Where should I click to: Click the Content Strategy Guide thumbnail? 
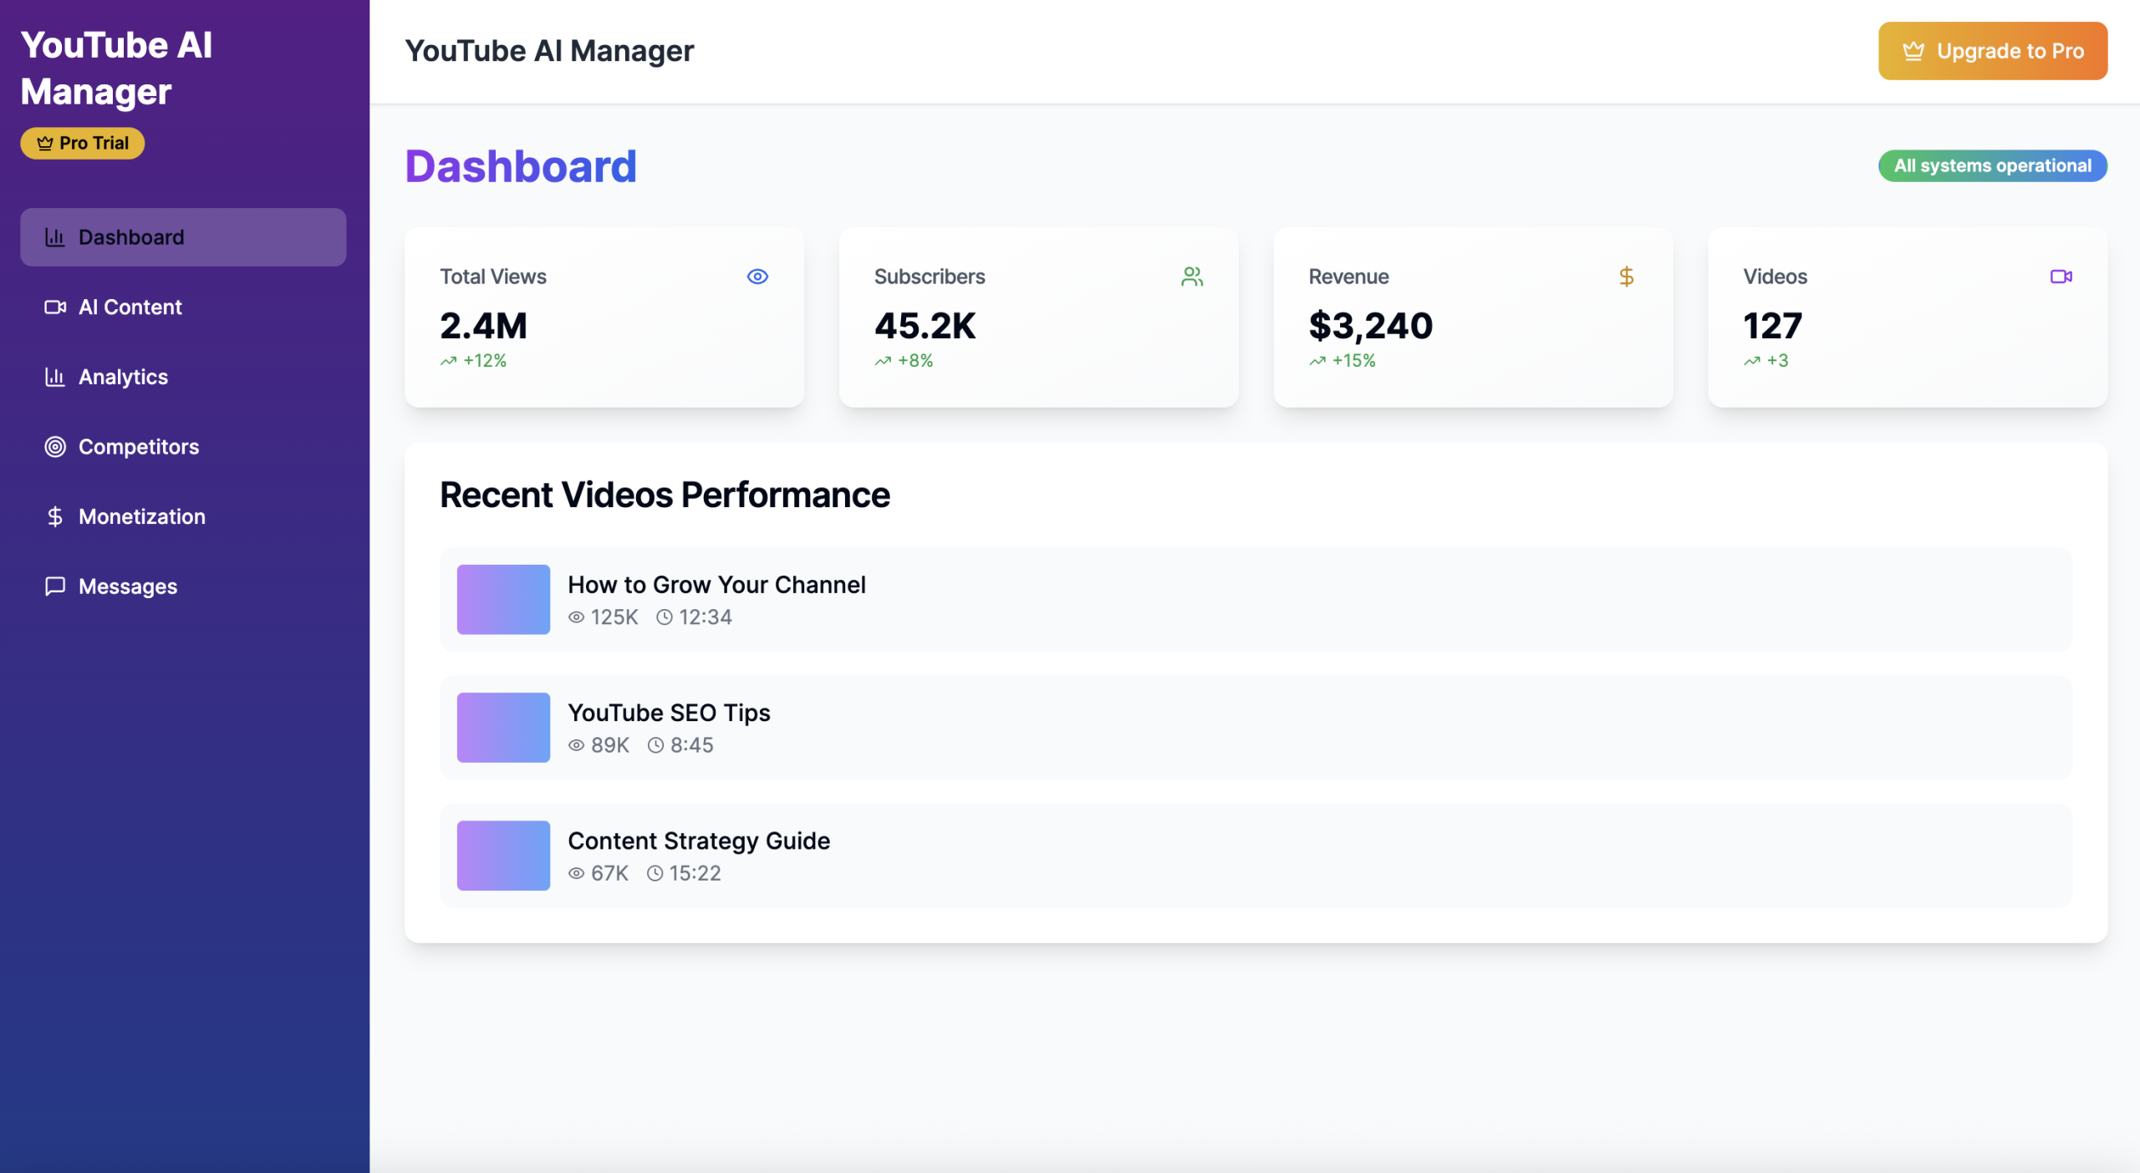click(x=503, y=856)
